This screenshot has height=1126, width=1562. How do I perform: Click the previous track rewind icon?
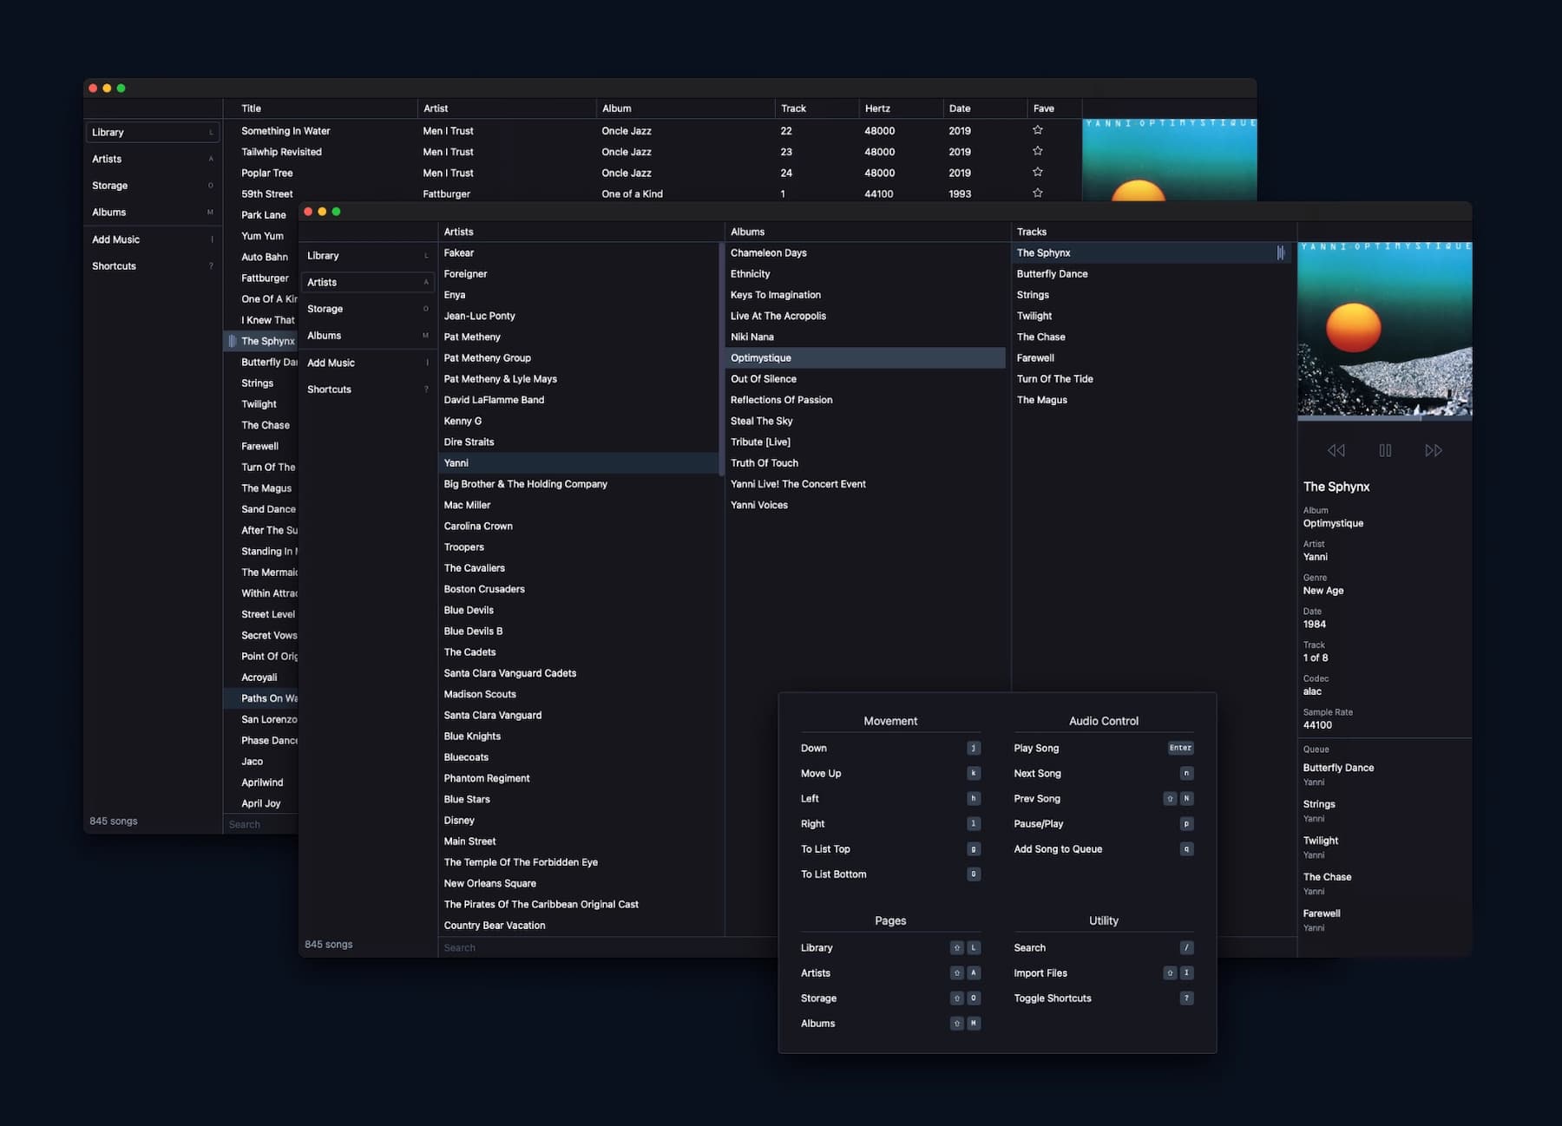click(1336, 450)
